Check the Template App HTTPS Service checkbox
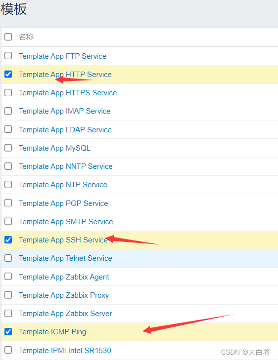 click(x=8, y=92)
